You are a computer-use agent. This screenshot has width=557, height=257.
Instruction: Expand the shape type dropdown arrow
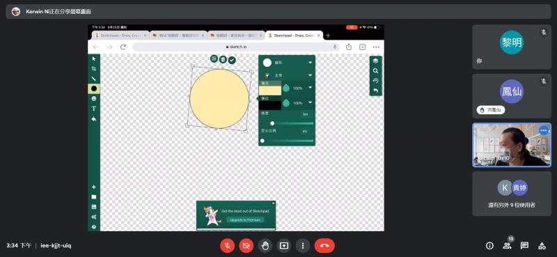(x=310, y=63)
